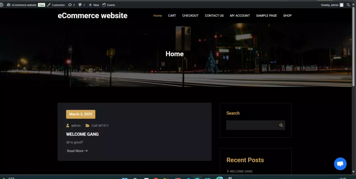Screen dimensions: 356x179
Task: Open eCommerce website dashboard link in admin bar
Action: 22,5
